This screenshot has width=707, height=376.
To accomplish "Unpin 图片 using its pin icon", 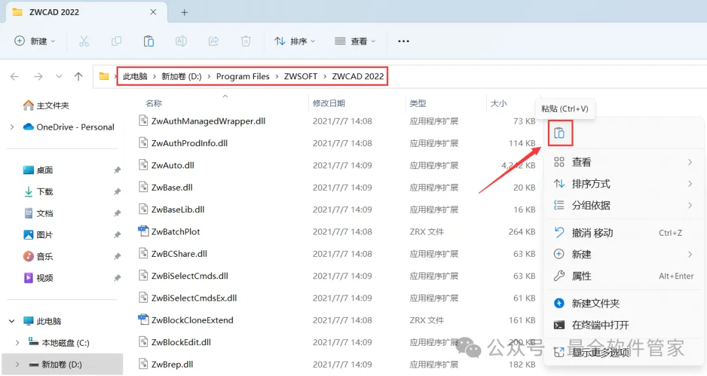I will tap(117, 235).
